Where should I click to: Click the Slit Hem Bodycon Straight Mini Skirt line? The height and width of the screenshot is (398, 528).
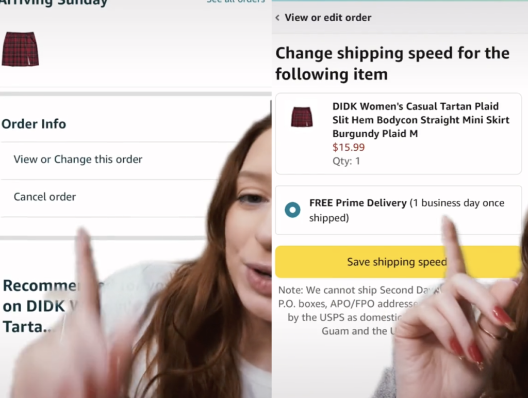click(421, 120)
